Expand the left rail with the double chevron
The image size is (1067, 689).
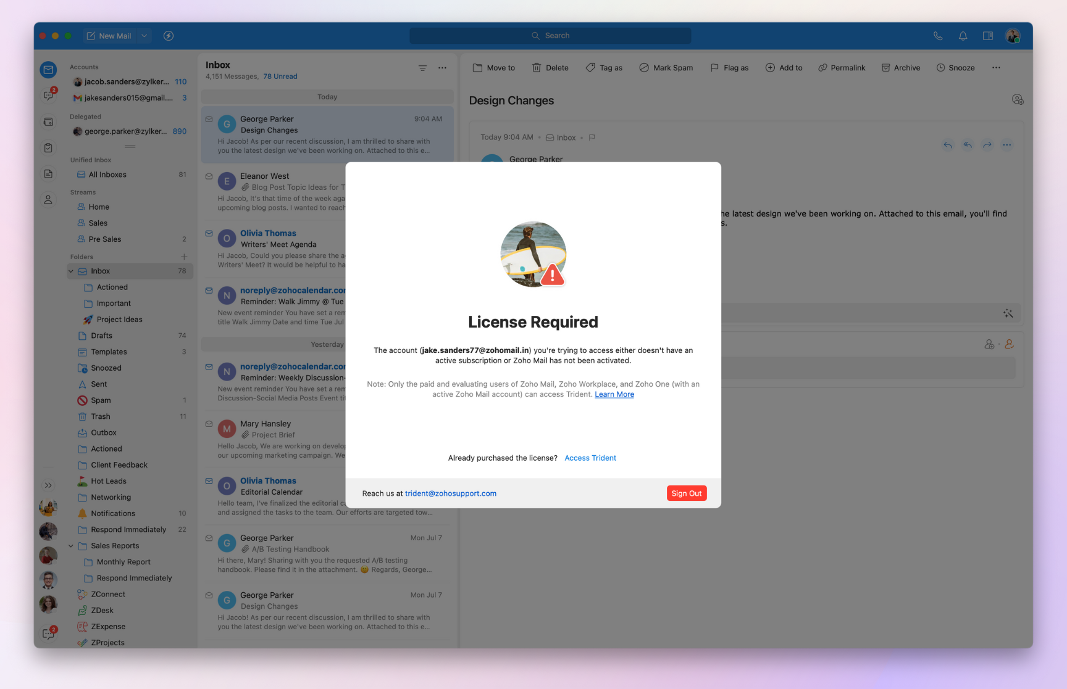48,485
